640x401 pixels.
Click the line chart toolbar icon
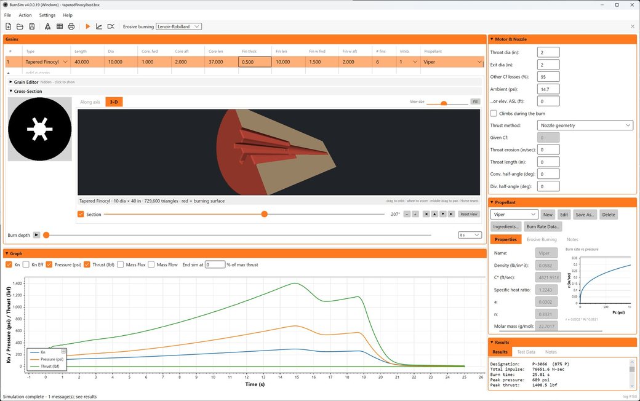pos(99,26)
